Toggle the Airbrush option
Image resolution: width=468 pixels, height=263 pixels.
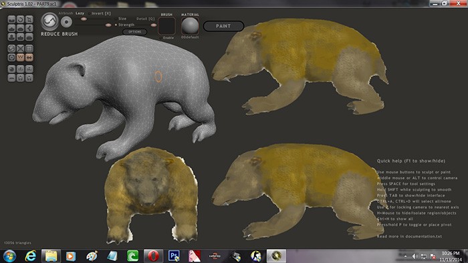coord(66,13)
